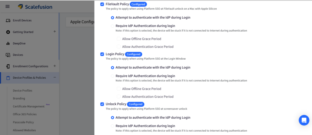The height and width of the screenshot is (135, 312).
Task: Select Require IdP Authentication under Login Policy
Action: 113,76
